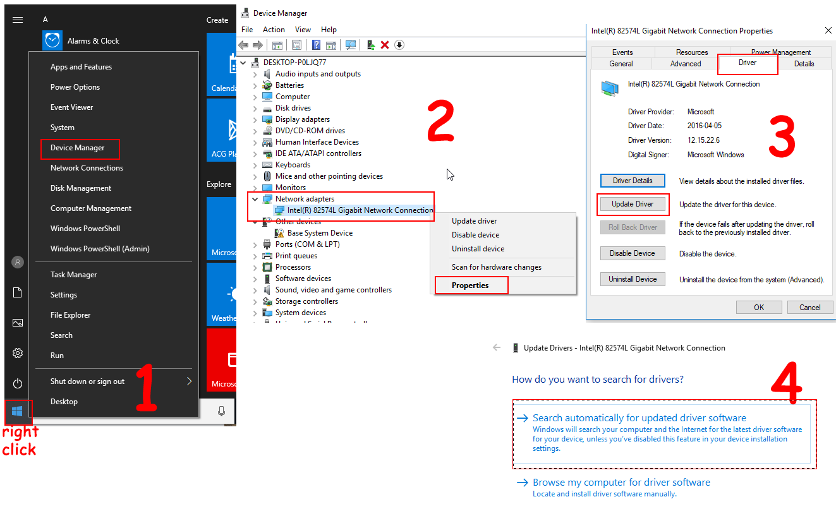Click the Forward arrow in Device Manager toolbar
Screen dimensions: 836x516
(x=258, y=45)
